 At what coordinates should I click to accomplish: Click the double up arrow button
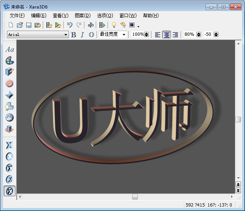coord(238,184)
